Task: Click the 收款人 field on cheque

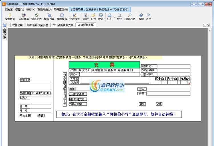Action: tap(110, 74)
